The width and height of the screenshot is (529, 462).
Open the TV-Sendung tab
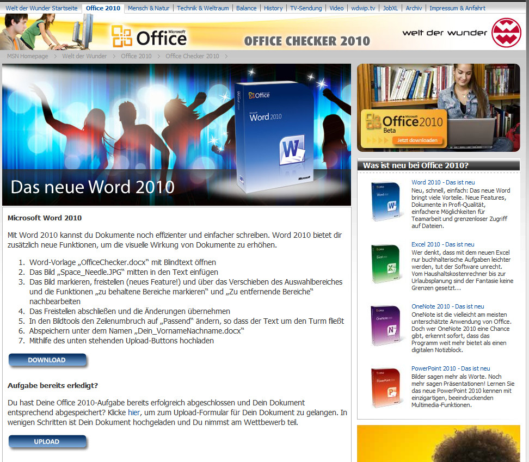tap(306, 8)
